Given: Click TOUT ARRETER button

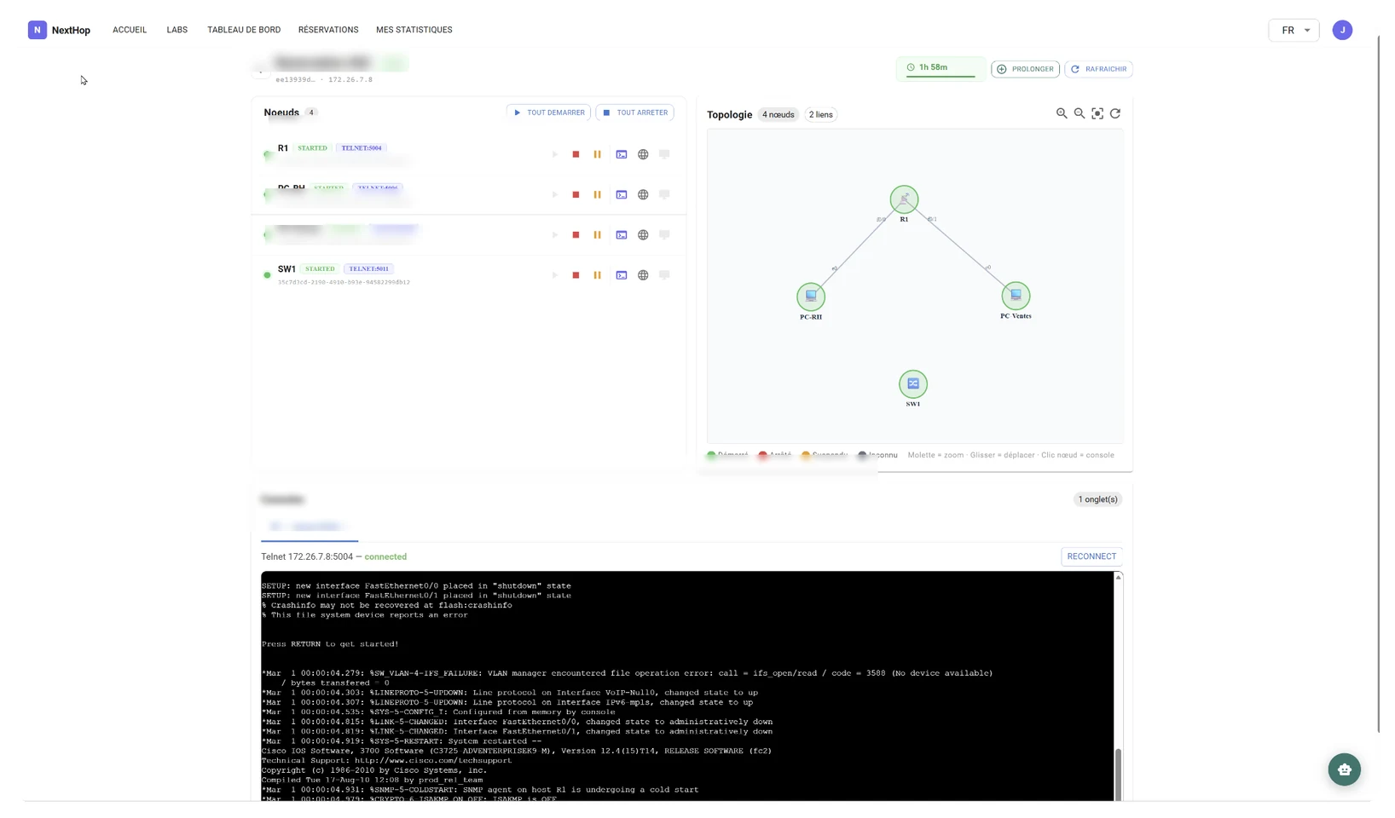Looking at the screenshot, I should pos(635,112).
